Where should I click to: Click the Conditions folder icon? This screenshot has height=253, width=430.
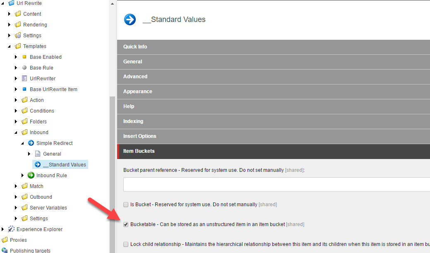(24, 111)
